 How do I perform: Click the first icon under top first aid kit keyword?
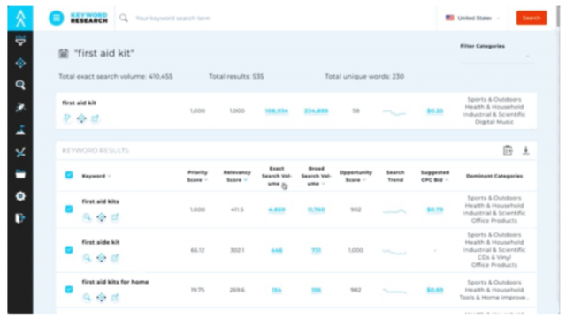[x=67, y=118]
